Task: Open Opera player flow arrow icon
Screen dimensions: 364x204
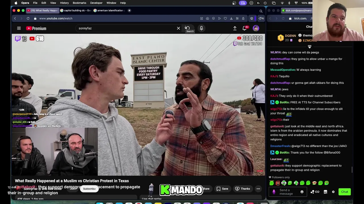Action: [x=219, y=18]
